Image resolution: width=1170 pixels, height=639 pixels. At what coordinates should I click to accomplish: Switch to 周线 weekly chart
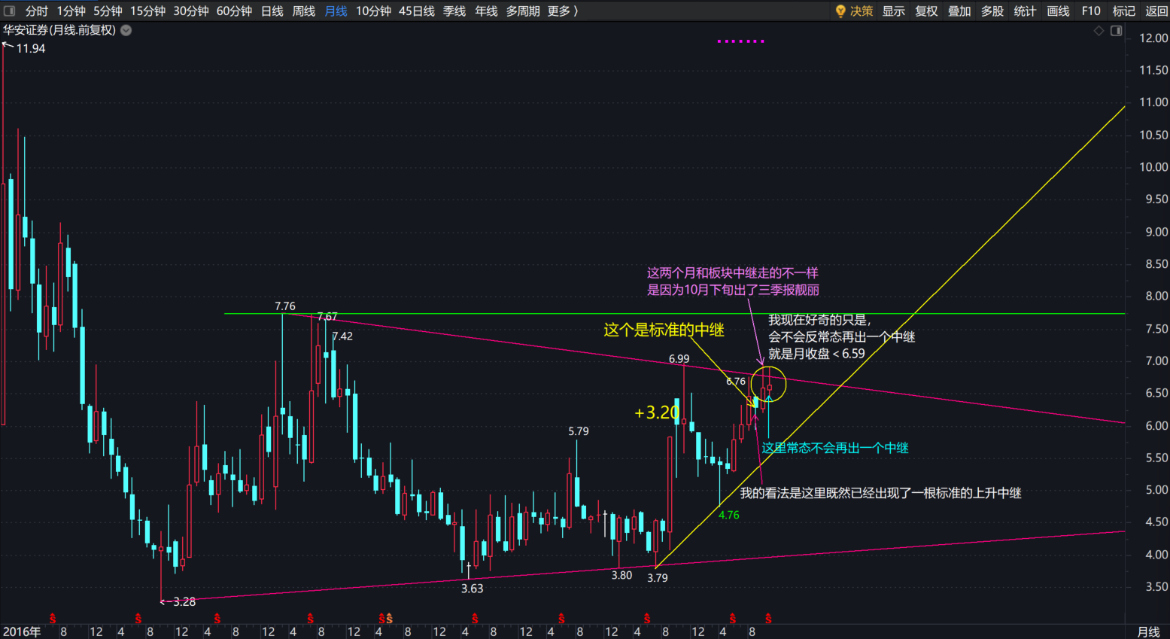[x=303, y=11]
